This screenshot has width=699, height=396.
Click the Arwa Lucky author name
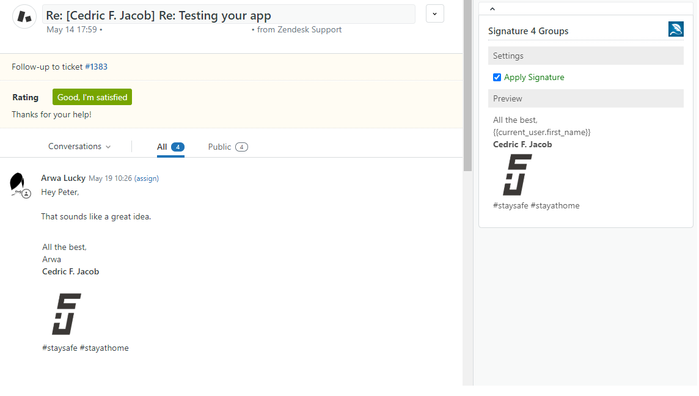[x=63, y=178]
